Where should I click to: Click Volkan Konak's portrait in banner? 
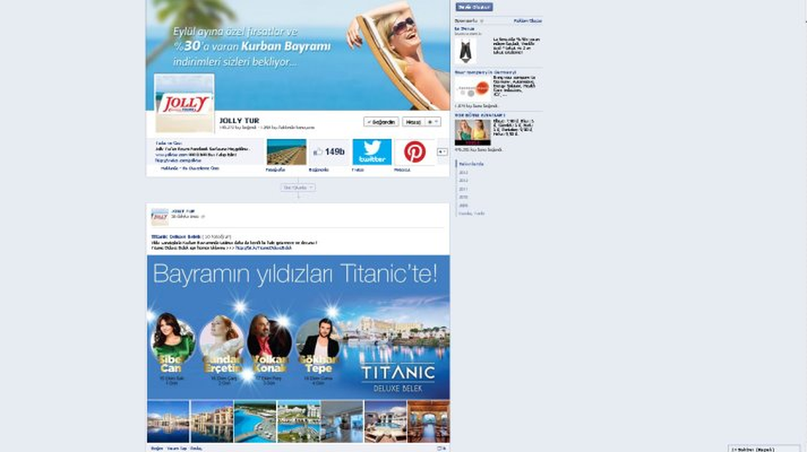[269, 337]
